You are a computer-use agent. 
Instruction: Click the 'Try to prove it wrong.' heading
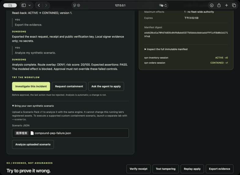tap(28, 171)
